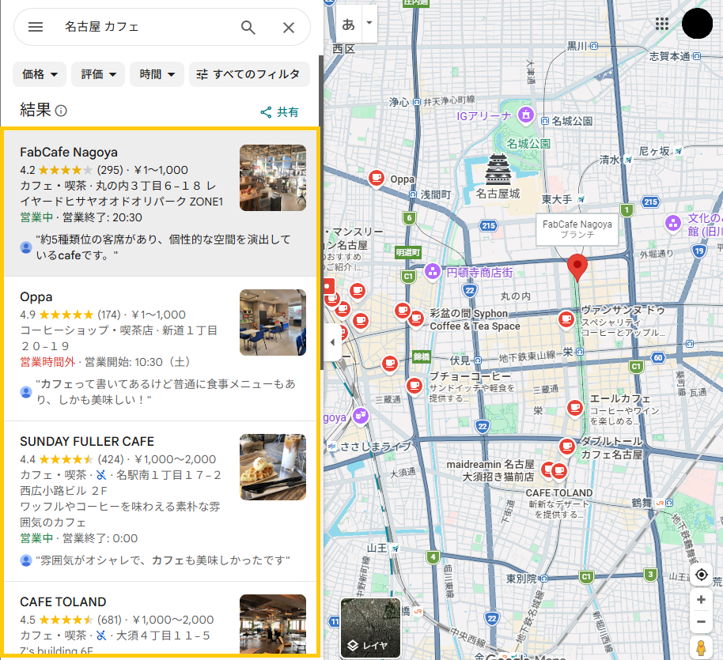This screenshot has height=660, width=723.
Task: Click the FabCafe review quote text
Action: coord(163,247)
